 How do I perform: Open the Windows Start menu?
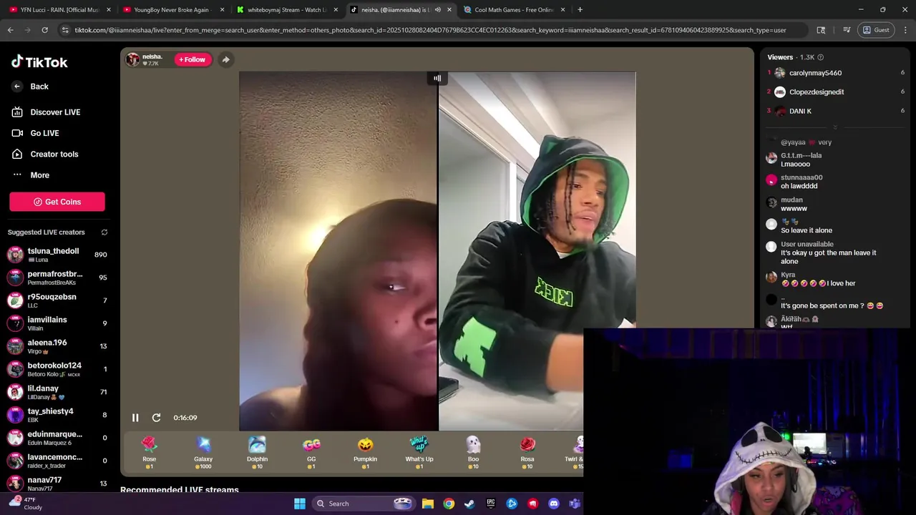click(x=300, y=504)
